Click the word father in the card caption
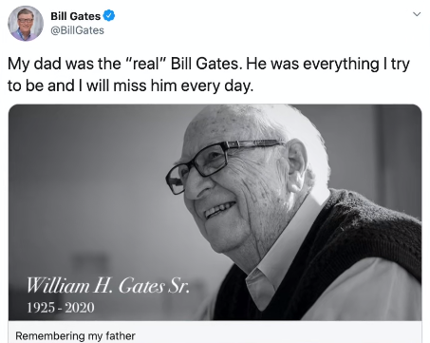Image resolution: width=430 pixels, height=343 pixels. (x=121, y=335)
